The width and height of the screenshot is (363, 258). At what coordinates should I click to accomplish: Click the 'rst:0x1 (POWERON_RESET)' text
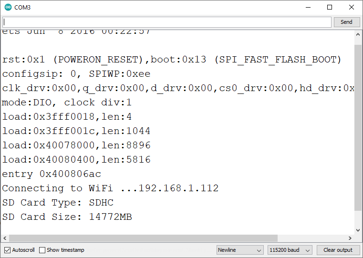coord(73,60)
